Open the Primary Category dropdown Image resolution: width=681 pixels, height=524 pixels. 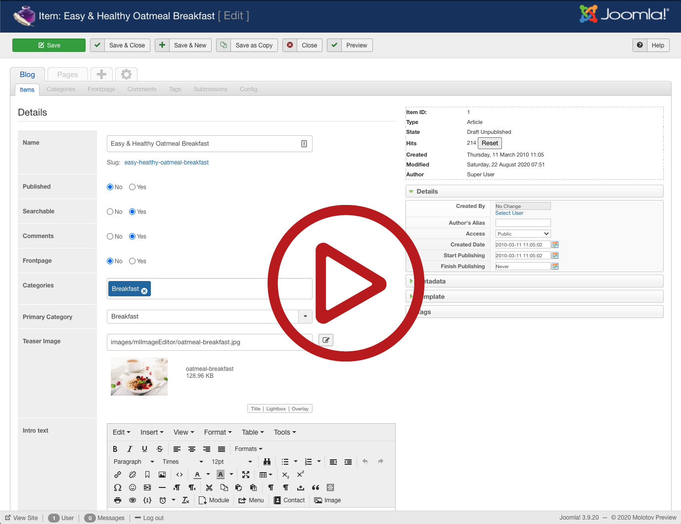point(305,317)
